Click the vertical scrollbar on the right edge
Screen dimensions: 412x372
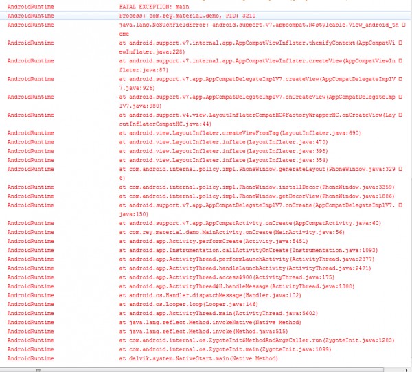411,268
